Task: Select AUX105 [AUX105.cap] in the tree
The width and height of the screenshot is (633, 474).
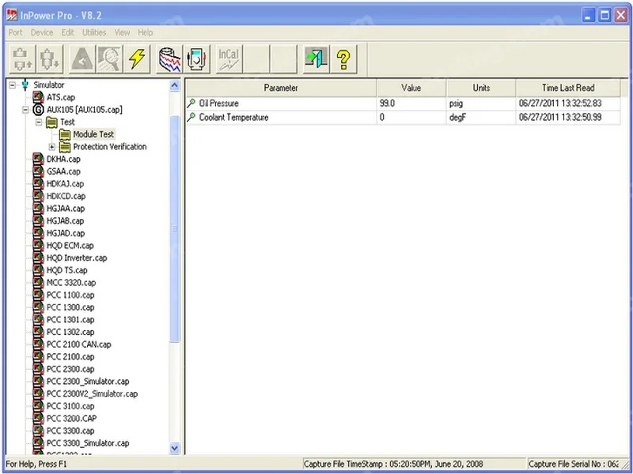Action: click(85, 110)
